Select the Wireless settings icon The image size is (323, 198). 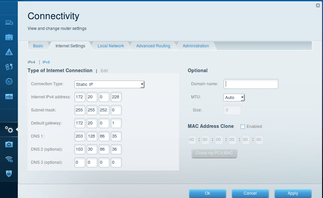click(x=9, y=159)
